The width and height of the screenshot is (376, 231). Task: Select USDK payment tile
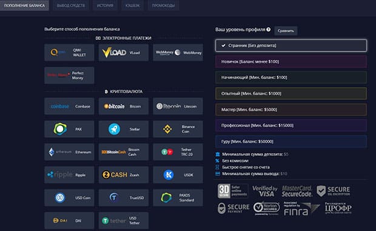pyautogui.click(x=178, y=175)
